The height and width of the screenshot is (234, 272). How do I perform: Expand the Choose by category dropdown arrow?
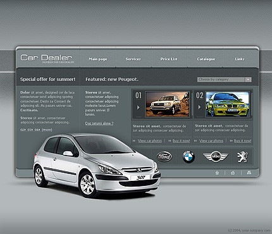coord(248,80)
